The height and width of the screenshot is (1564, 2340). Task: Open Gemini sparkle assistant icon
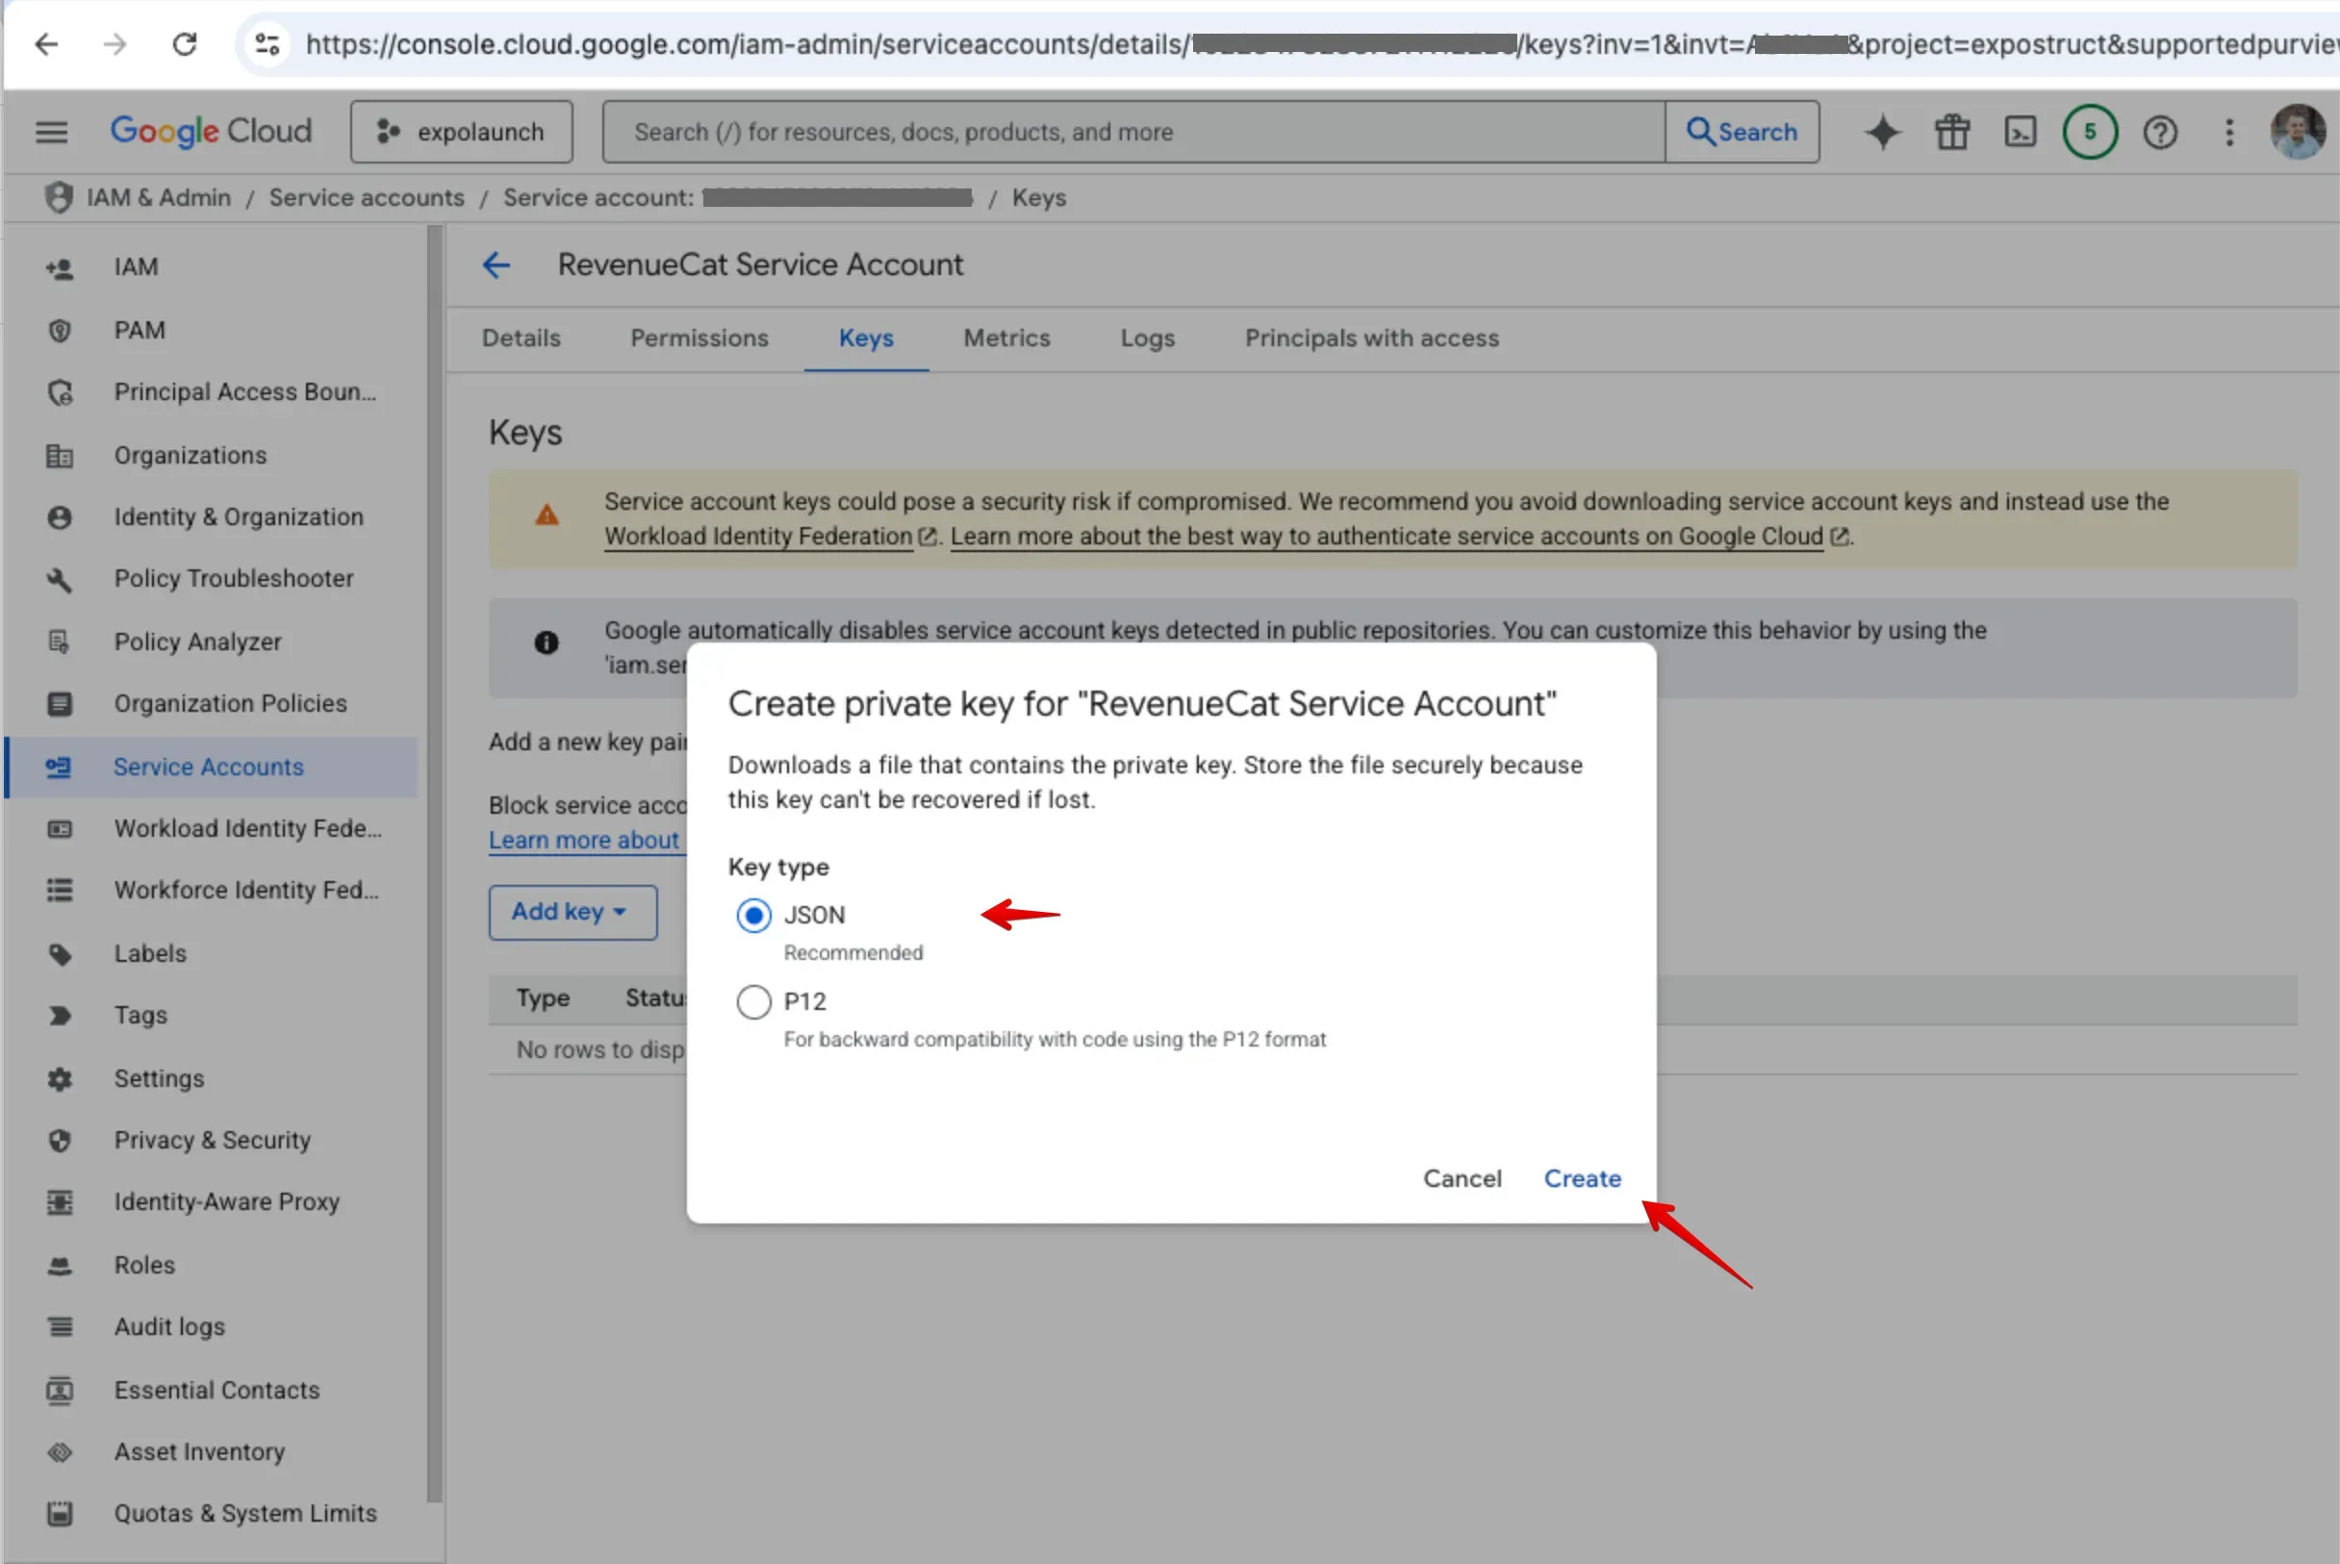pos(1882,132)
